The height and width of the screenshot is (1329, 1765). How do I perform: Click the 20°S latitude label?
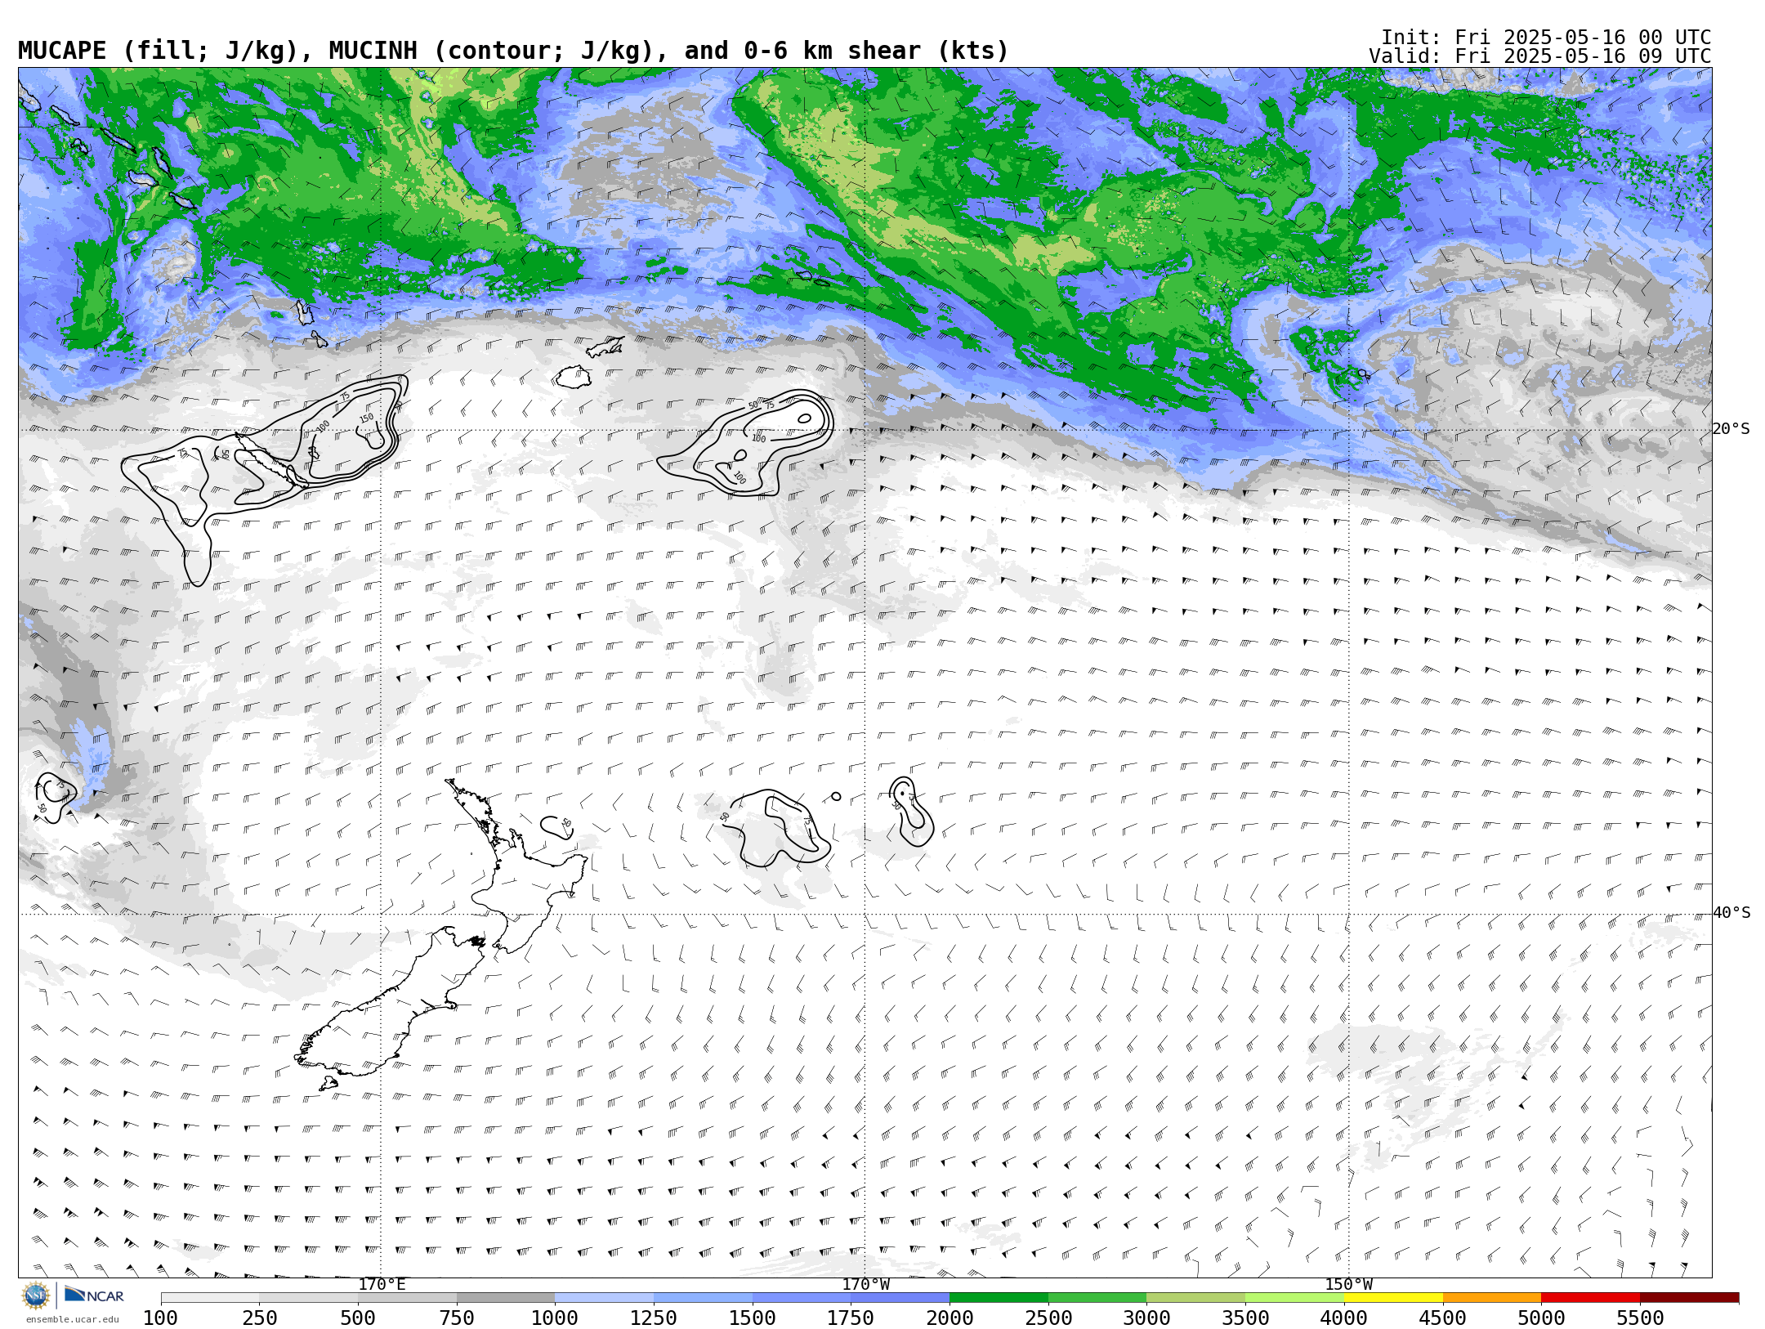pyautogui.click(x=1731, y=429)
